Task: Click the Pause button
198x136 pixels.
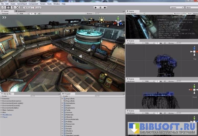Action: 100,8
